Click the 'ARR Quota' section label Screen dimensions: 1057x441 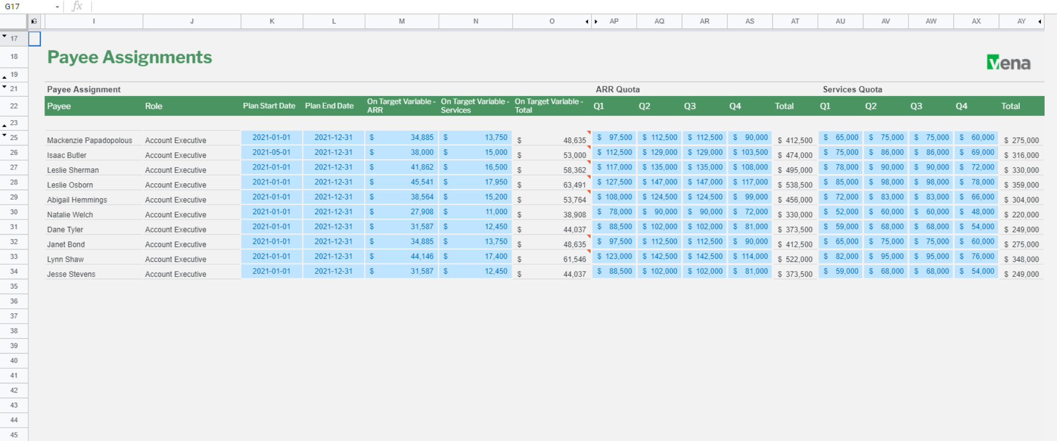[617, 89]
